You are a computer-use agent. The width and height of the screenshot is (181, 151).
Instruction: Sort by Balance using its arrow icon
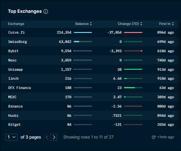pyautogui.click(x=91, y=24)
